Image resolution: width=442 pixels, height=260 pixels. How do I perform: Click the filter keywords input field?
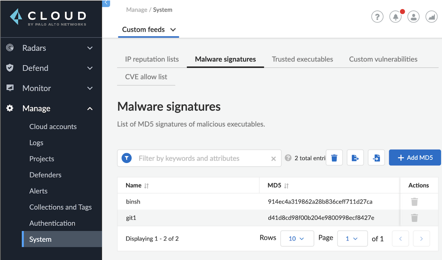[x=203, y=158]
